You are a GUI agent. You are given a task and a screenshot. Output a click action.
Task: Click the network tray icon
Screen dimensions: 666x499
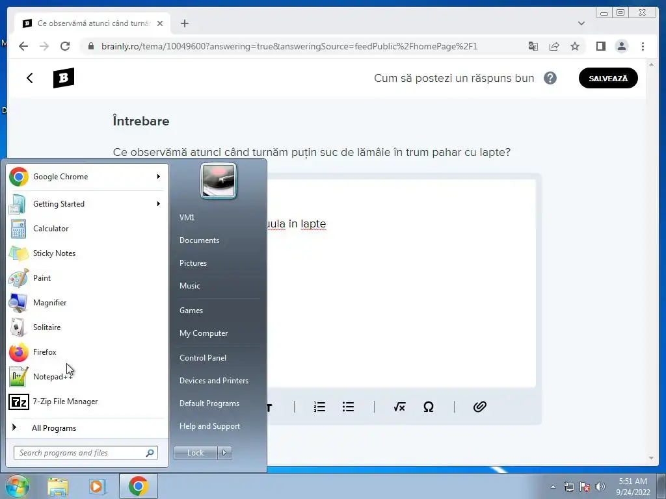pos(568,487)
